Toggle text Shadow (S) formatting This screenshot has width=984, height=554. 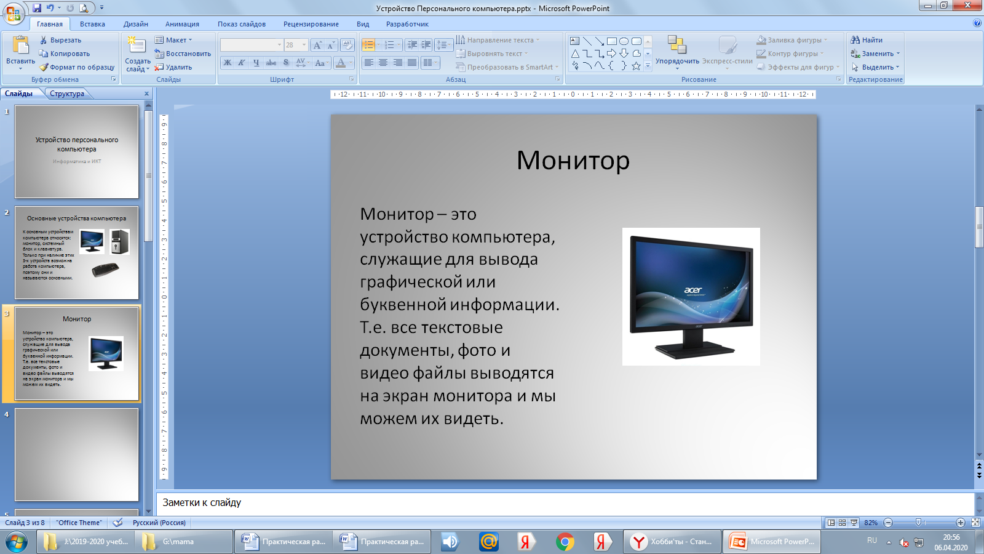[x=286, y=63]
